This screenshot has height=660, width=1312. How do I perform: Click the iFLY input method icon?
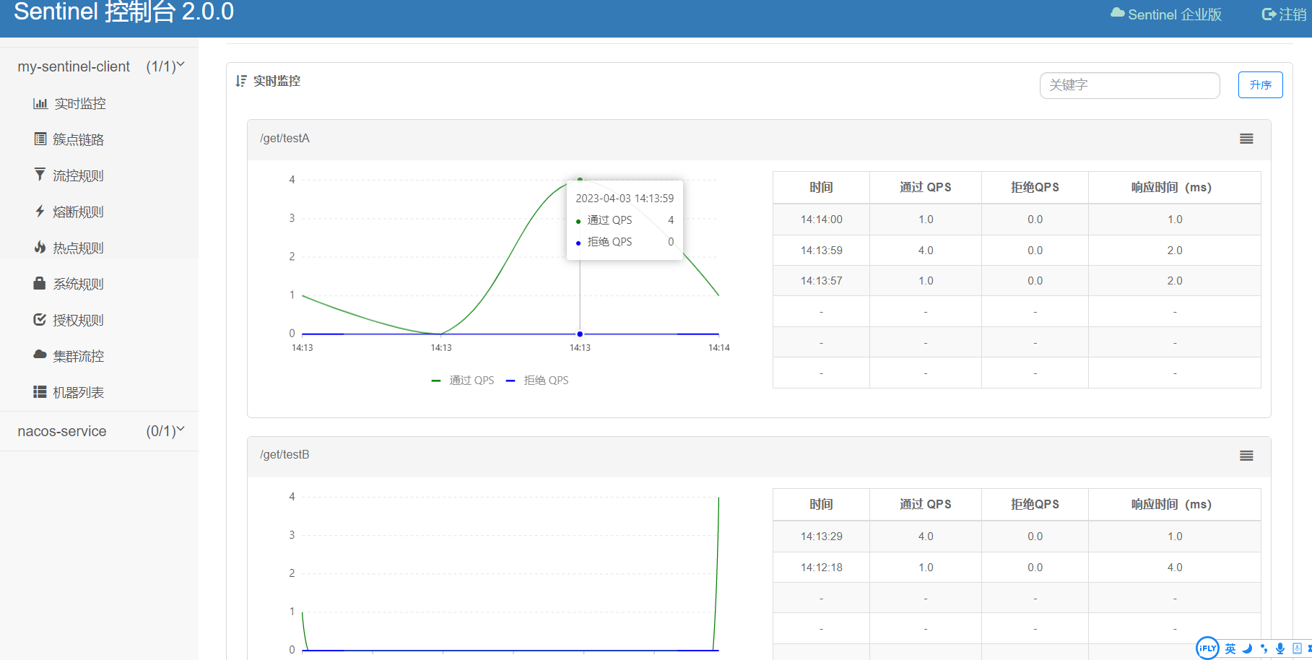(1207, 648)
